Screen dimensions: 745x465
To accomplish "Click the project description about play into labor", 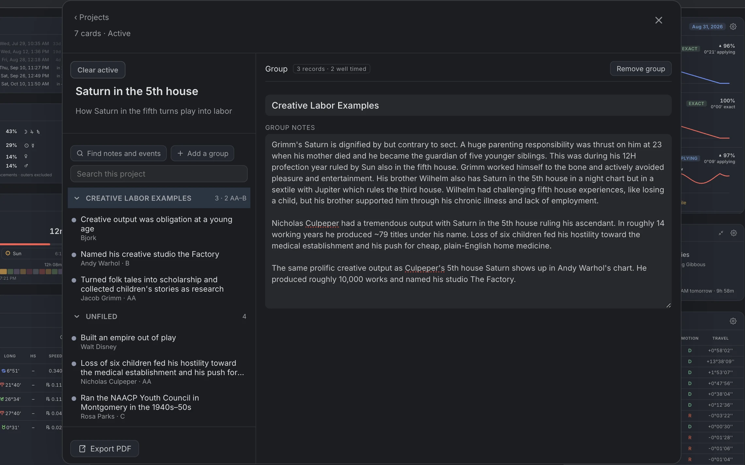I will coord(154,111).
